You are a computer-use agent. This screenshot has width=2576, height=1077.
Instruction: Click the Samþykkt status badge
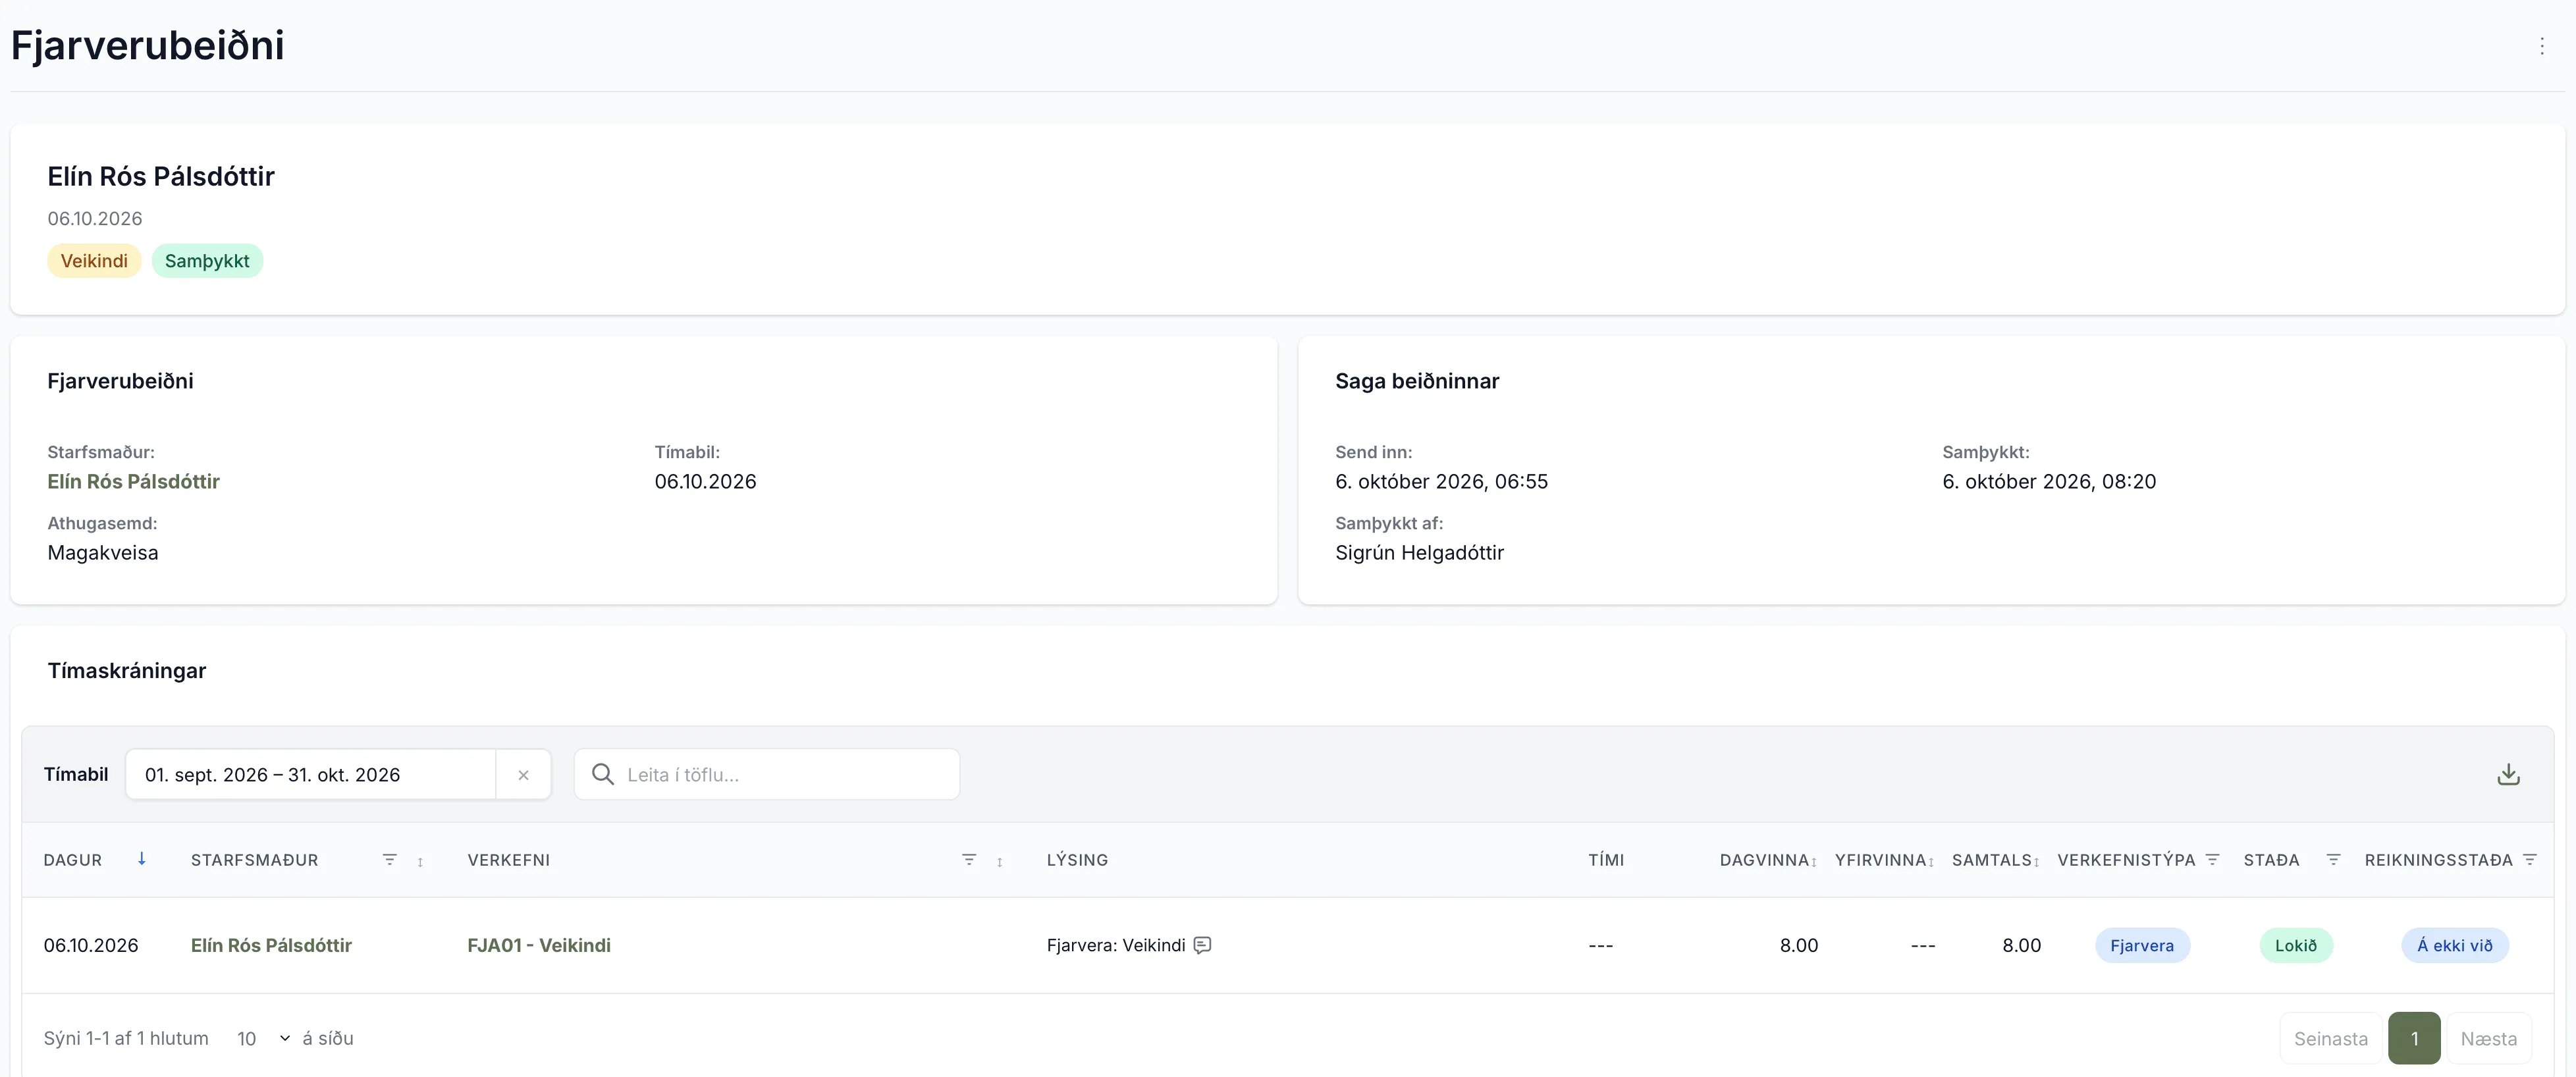click(207, 261)
